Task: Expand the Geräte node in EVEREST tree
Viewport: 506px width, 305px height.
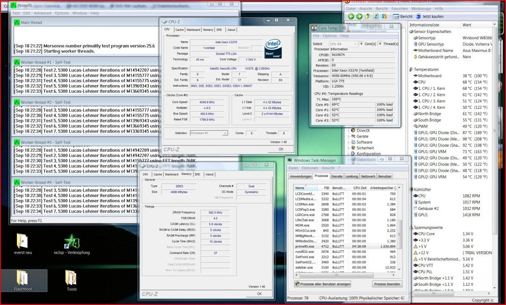Action: pyautogui.click(x=348, y=136)
